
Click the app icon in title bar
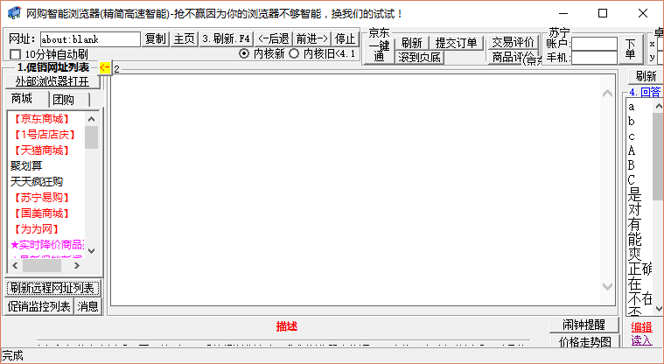[x=14, y=13]
